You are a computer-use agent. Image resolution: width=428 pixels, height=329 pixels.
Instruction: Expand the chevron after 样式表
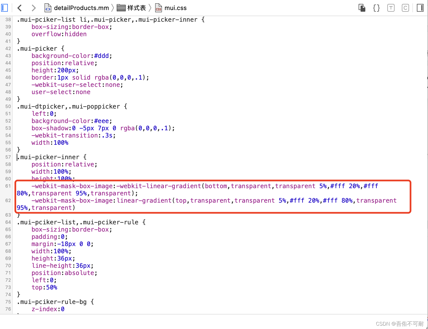(150, 8)
